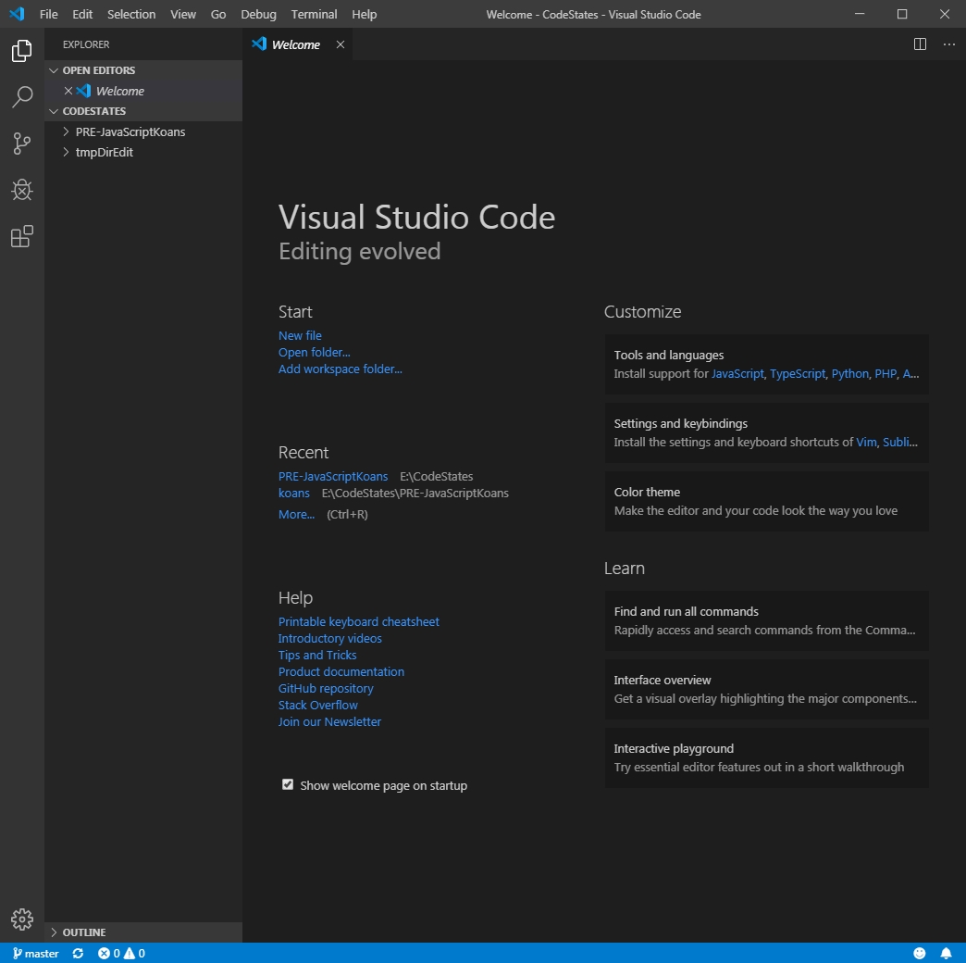Open Stack Overflow link
The image size is (966, 963).
pos(318,705)
